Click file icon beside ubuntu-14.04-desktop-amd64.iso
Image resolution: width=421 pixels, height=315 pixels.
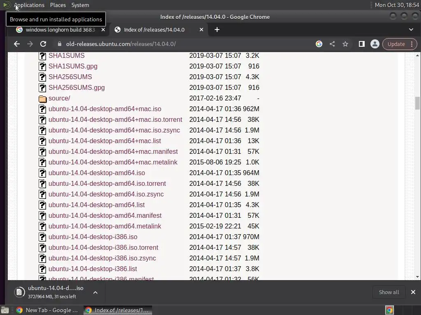[42, 173]
